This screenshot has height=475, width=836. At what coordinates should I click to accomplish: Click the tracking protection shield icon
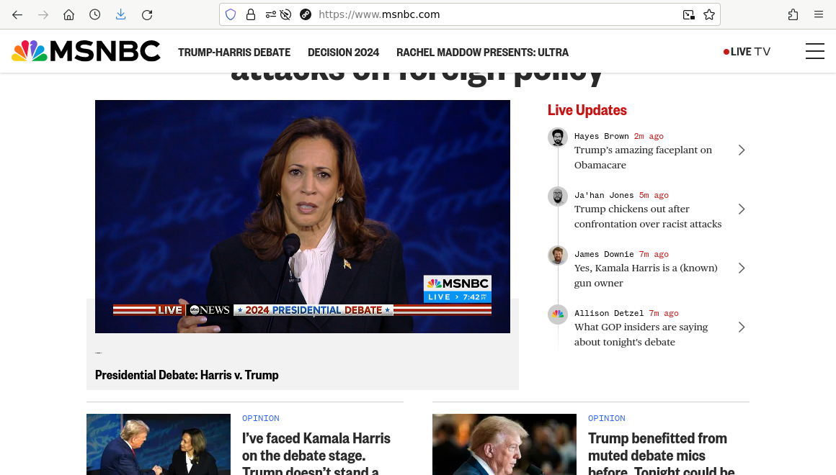click(231, 14)
